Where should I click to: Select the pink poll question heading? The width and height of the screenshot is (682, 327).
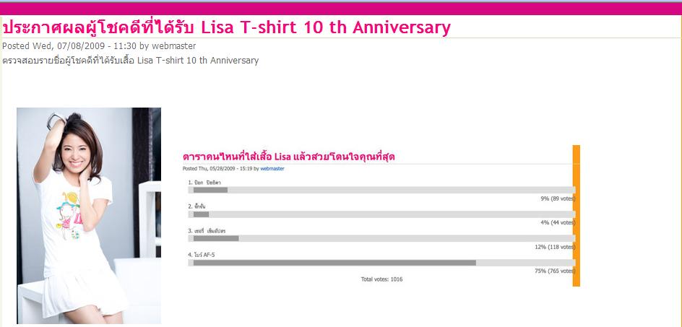(x=288, y=157)
